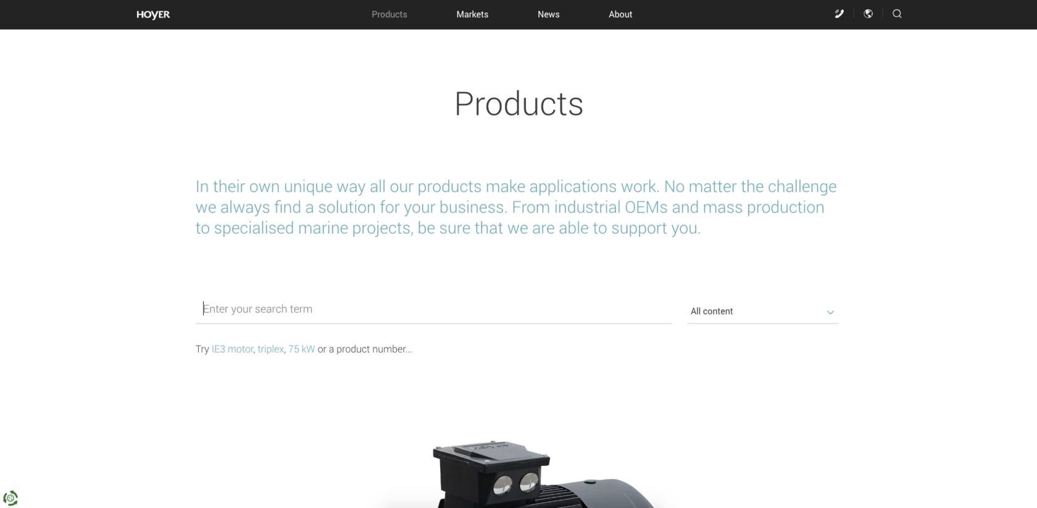This screenshot has height=508, width=1037.
Task: Expand the chevron arrow beside All content
Action: pyautogui.click(x=830, y=312)
